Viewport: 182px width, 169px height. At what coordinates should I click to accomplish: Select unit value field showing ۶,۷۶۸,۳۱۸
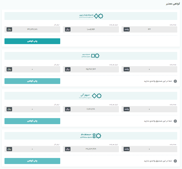tap(91, 109)
